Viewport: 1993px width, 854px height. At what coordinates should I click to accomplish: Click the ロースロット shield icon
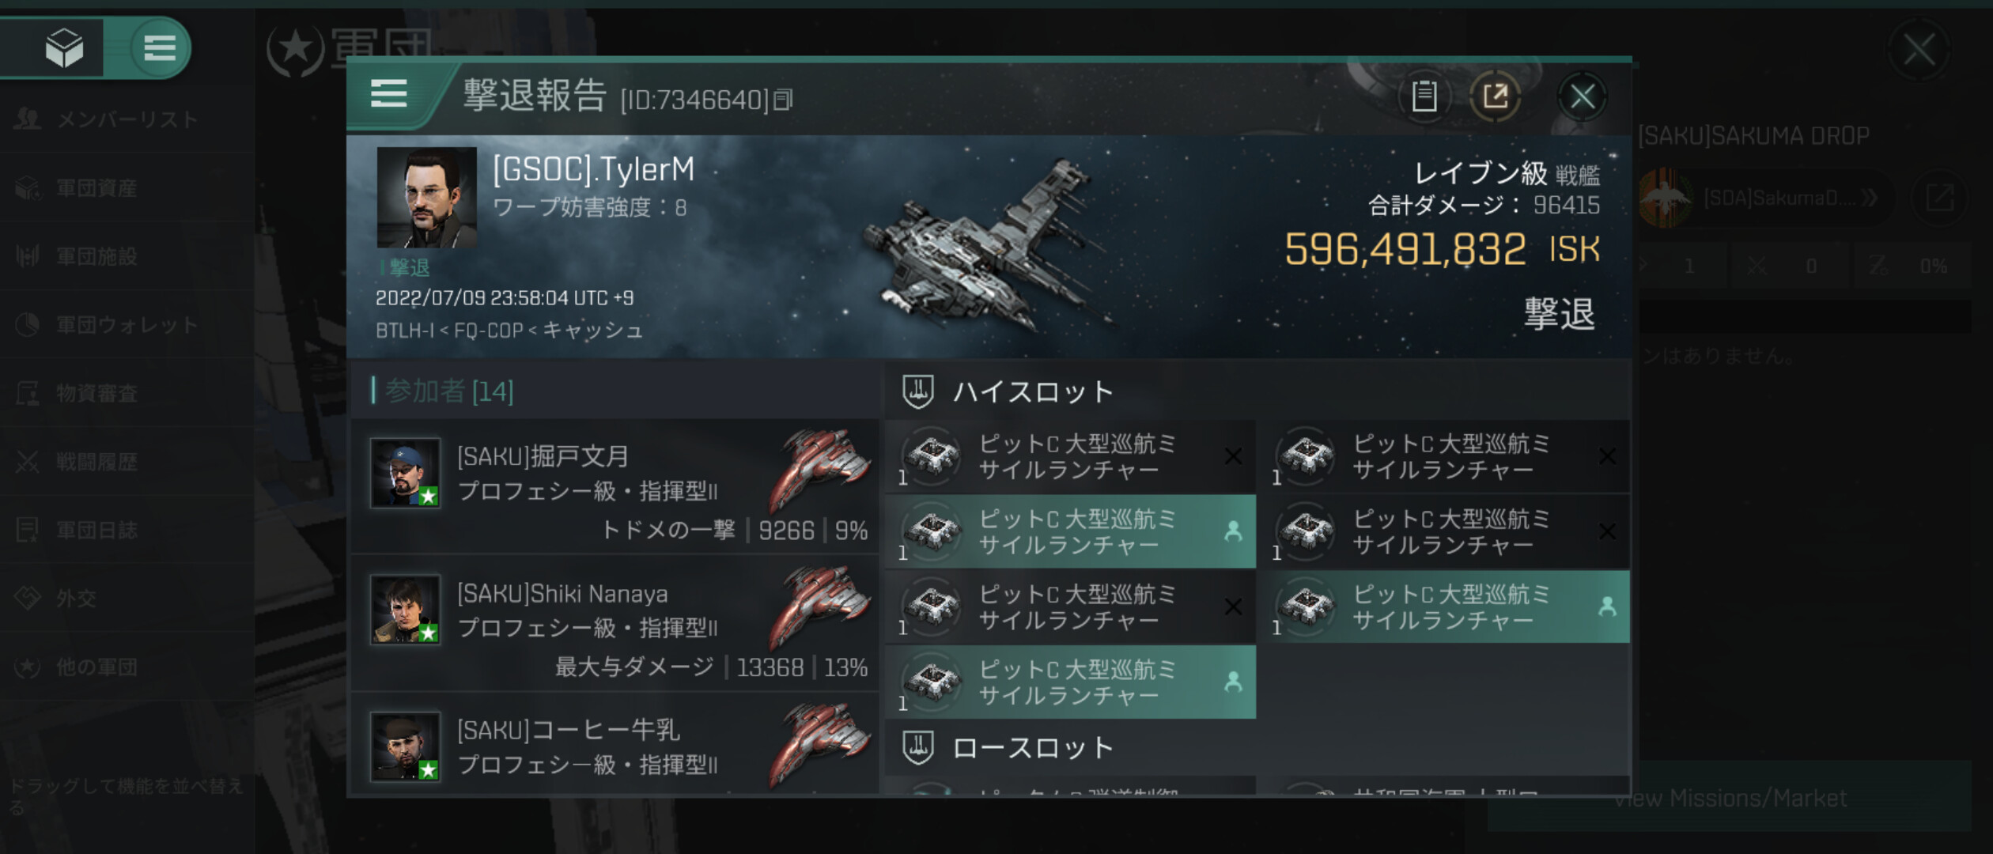(918, 747)
